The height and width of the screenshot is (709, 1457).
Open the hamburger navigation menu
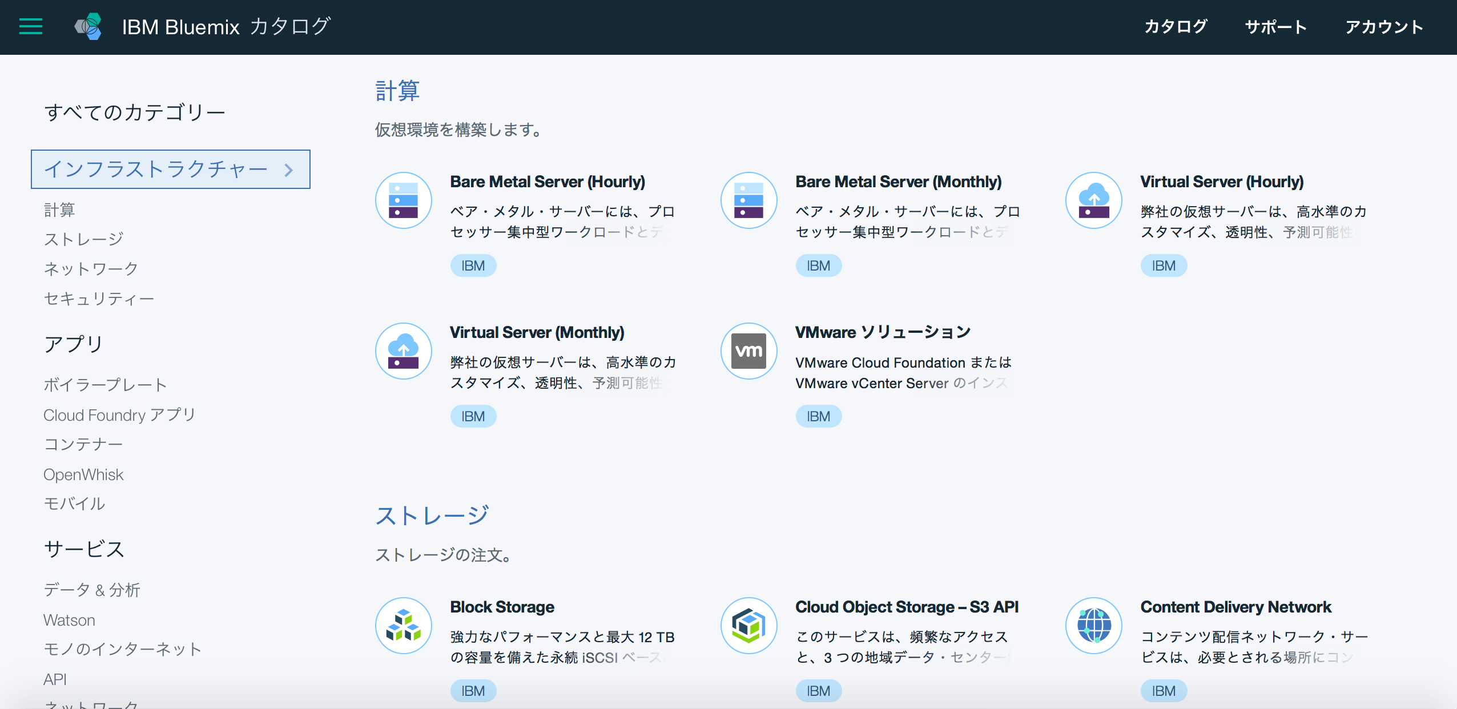click(x=31, y=26)
